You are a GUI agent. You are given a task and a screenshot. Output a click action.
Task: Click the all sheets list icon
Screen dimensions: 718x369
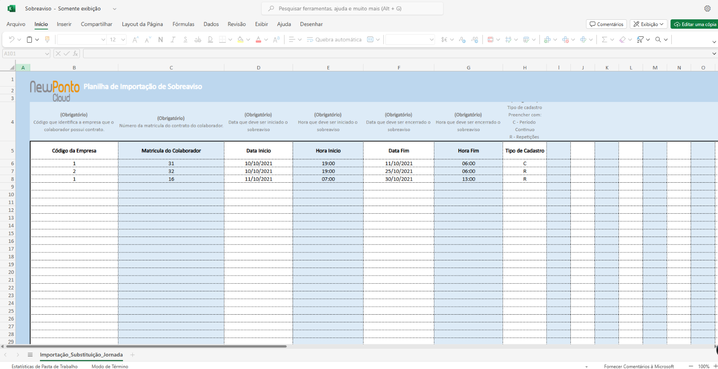coord(30,355)
